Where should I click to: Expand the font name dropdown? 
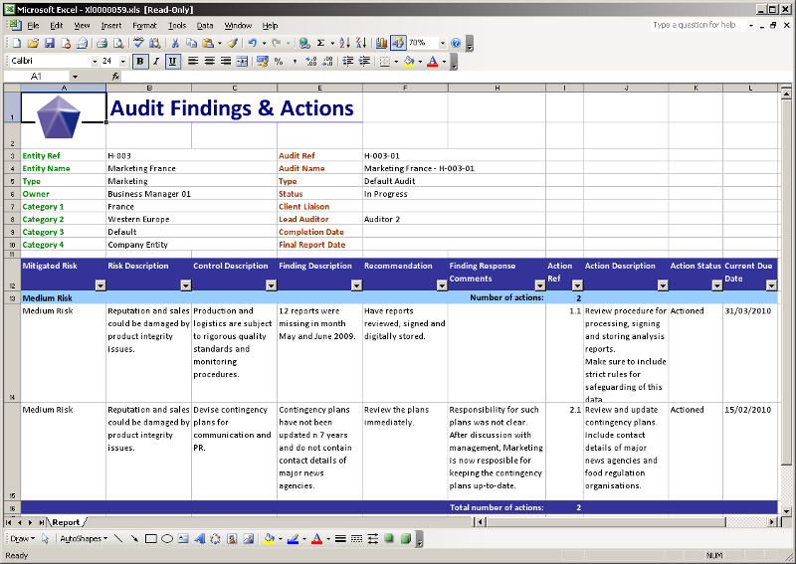point(95,62)
